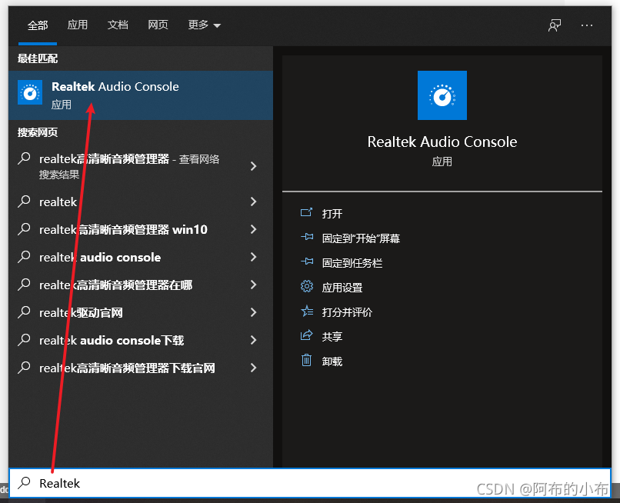The width and height of the screenshot is (620, 503).
Task: Click search icon beside realtek高清晰音频管理器在哪
Action: (x=24, y=285)
